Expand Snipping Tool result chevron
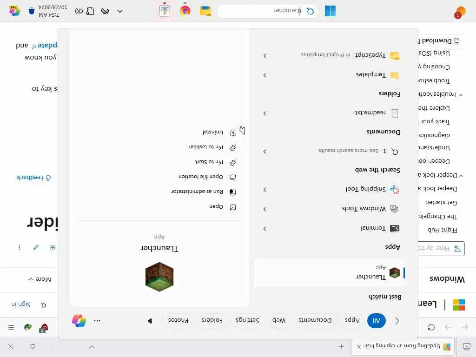 coord(264,190)
